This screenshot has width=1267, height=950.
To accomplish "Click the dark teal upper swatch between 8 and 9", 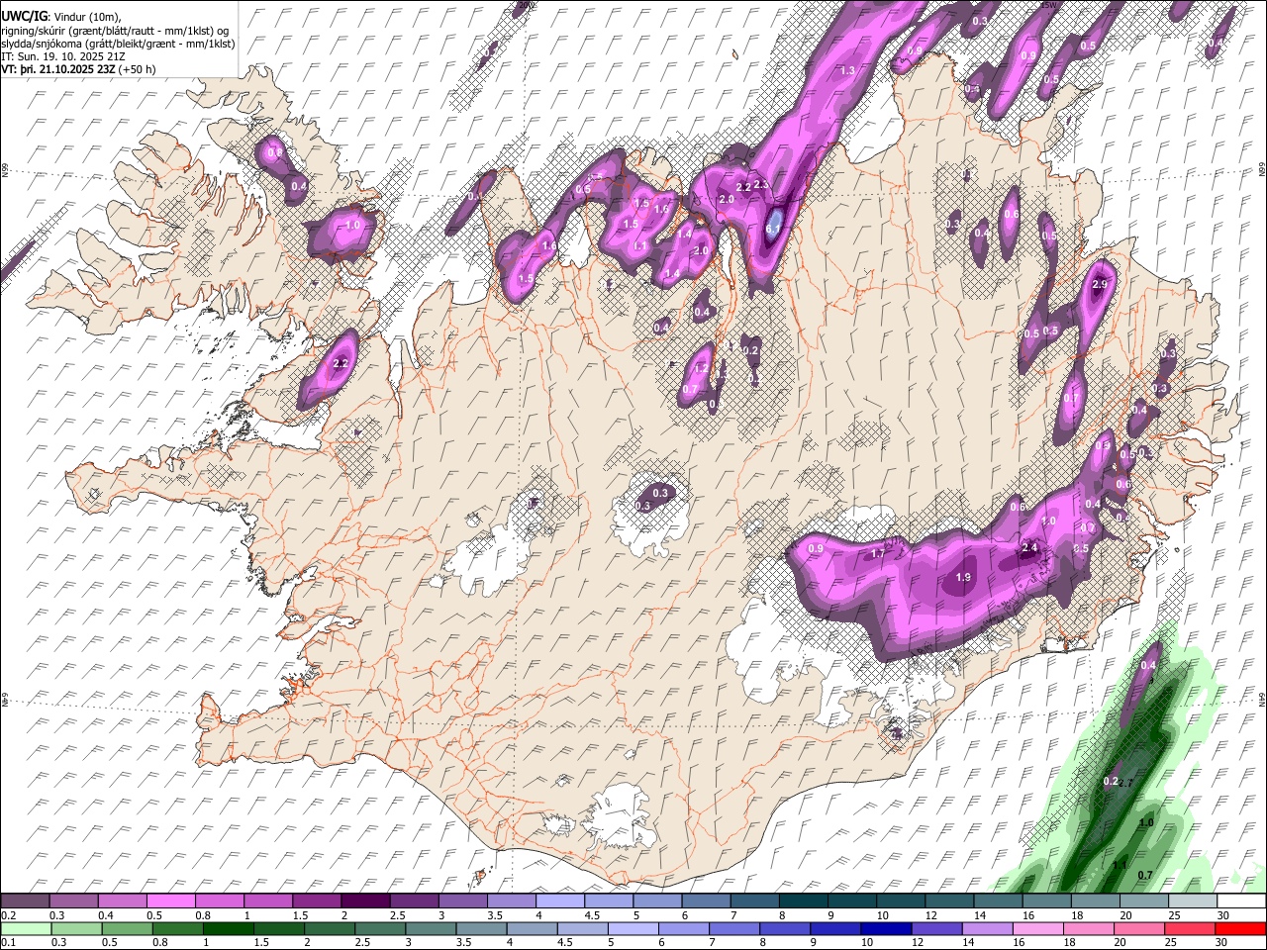I will tap(803, 902).
